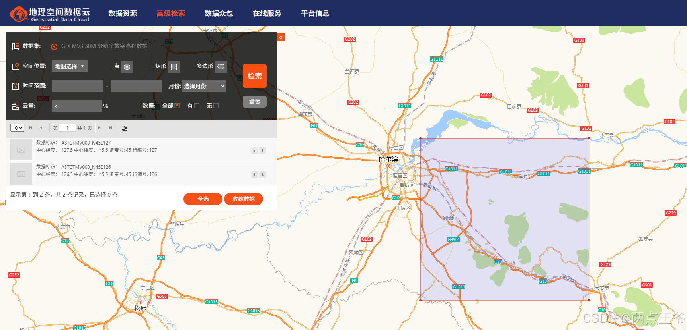The width and height of the screenshot is (687, 330).
Task: Click the G301 road marker on map
Action: tap(647, 285)
